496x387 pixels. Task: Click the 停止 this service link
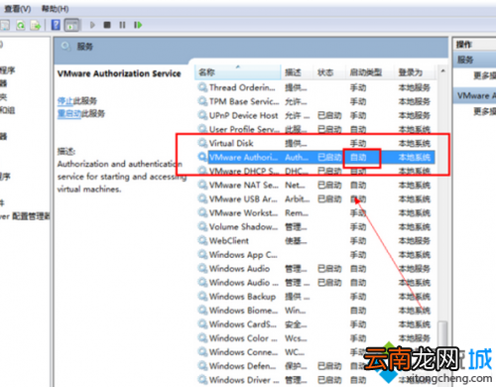pos(64,100)
